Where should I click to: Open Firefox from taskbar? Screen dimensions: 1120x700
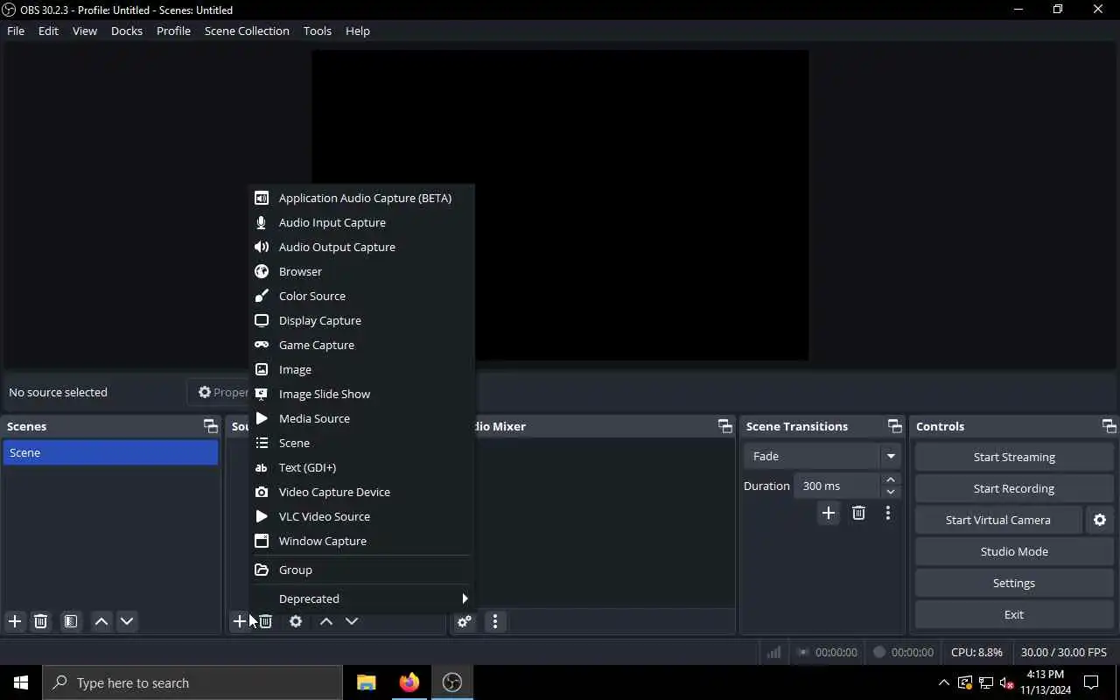(x=409, y=682)
